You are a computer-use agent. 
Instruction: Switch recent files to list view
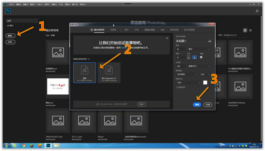(x=250, y=30)
